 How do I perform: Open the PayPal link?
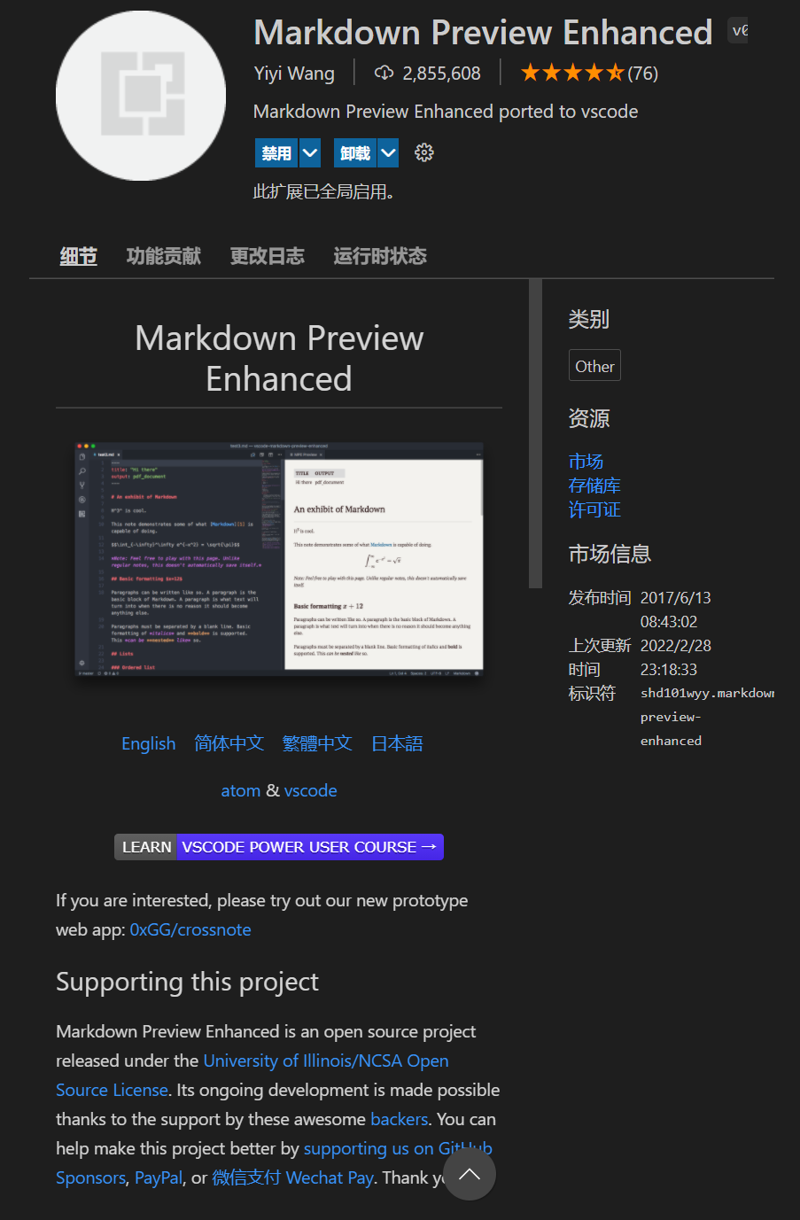coord(159,1177)
